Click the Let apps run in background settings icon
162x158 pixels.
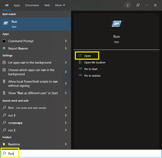click(x=4, y=62)
